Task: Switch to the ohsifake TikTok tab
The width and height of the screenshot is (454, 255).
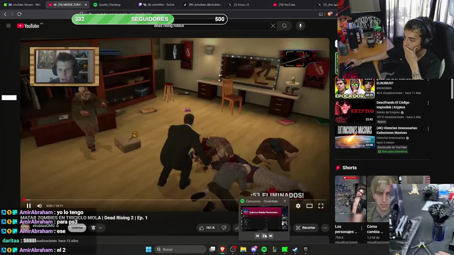Action: click(203, 5)
